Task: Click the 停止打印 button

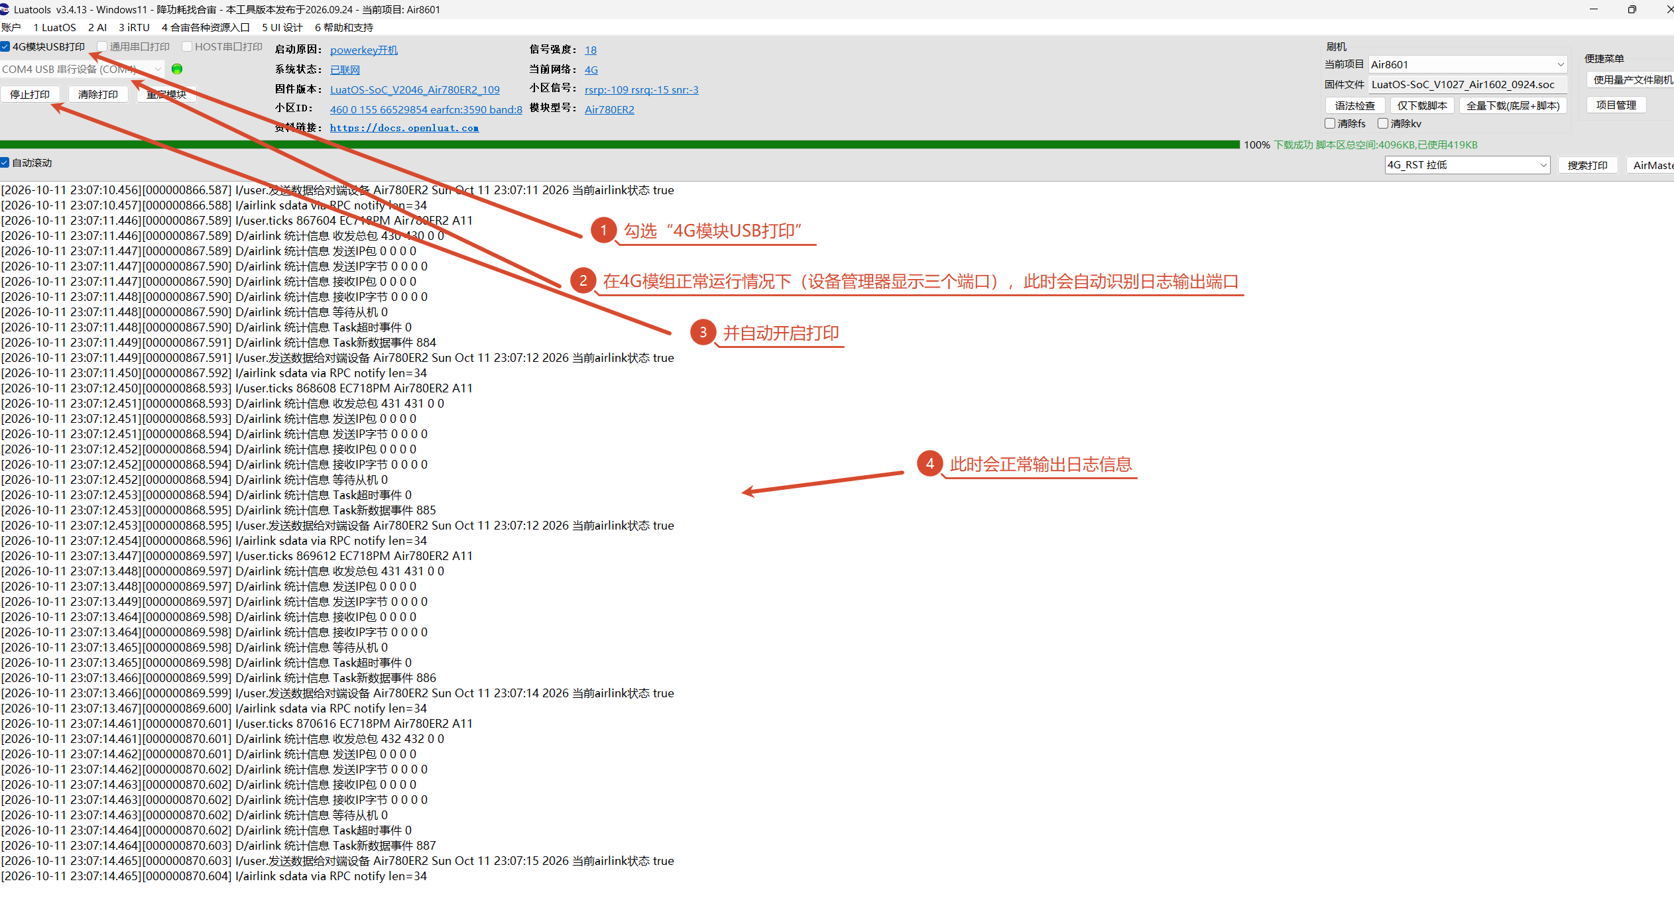Action: (30, 94)
